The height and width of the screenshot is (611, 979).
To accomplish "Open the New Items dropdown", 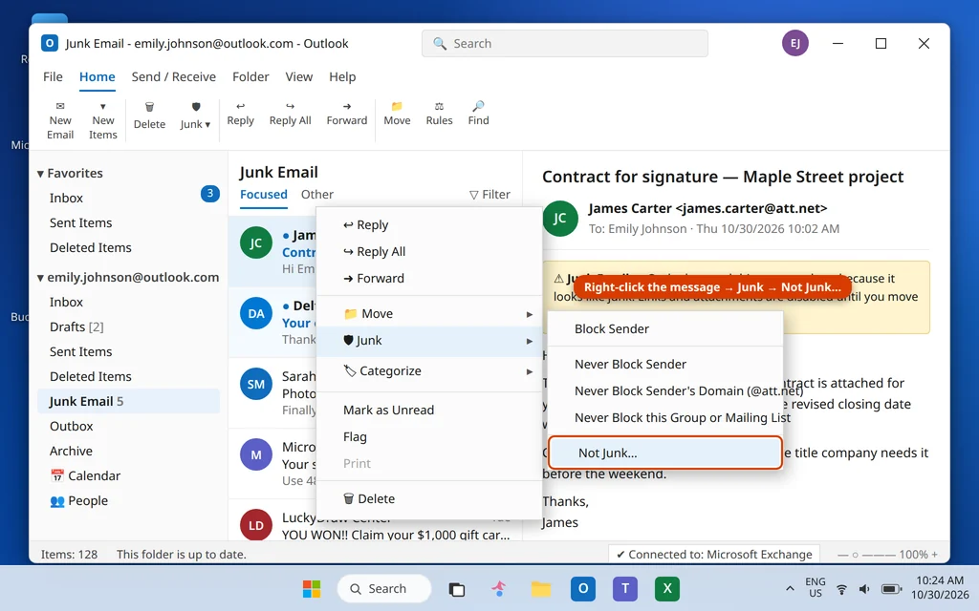I will tap(103, 120).
